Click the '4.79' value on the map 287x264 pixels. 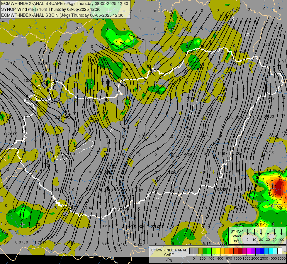click(x=238, y=189)
